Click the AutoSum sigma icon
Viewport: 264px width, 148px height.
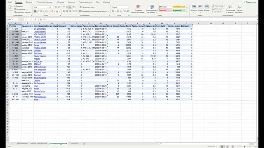[x=213, y=6]
